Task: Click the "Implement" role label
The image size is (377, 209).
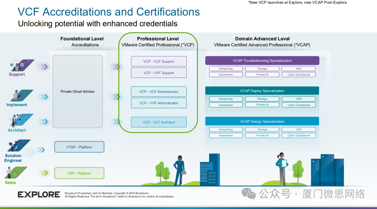Action: (17, 105)
